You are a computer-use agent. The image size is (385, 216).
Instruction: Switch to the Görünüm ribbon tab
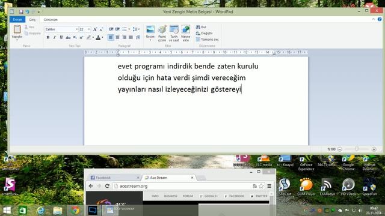coord(51,20)
